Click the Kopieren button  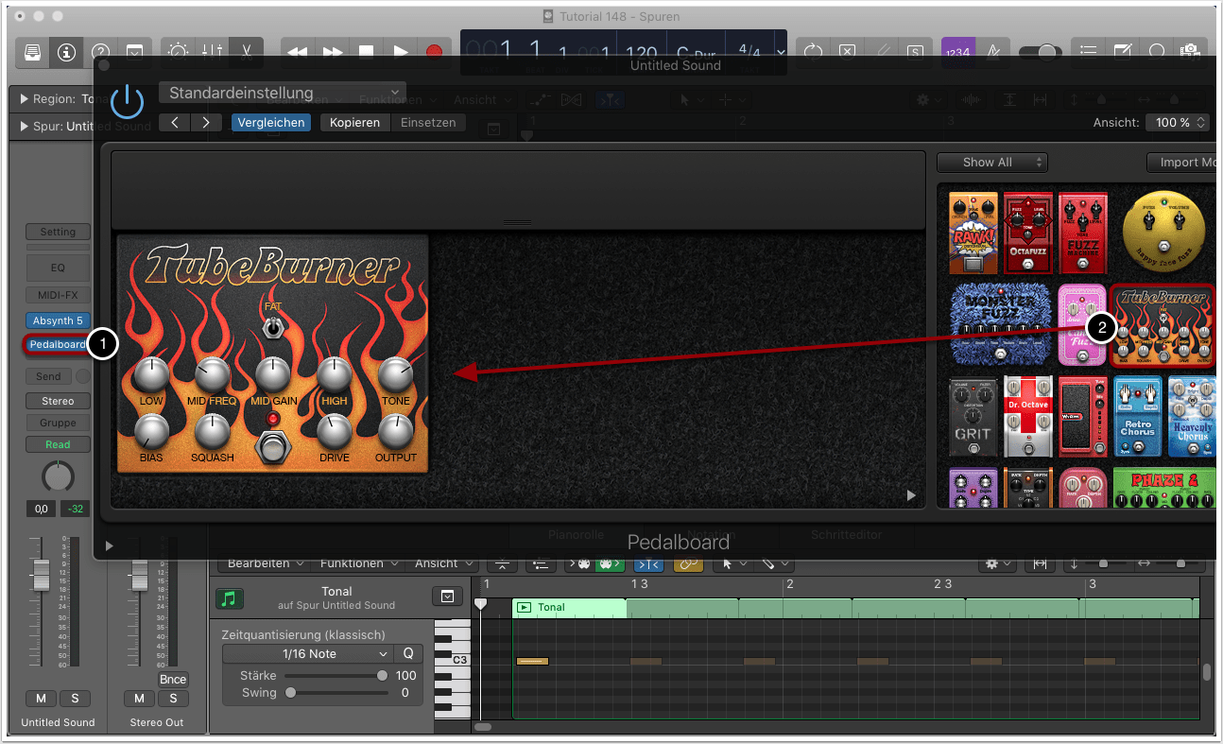pyautogui.click(x=354, y=123)
